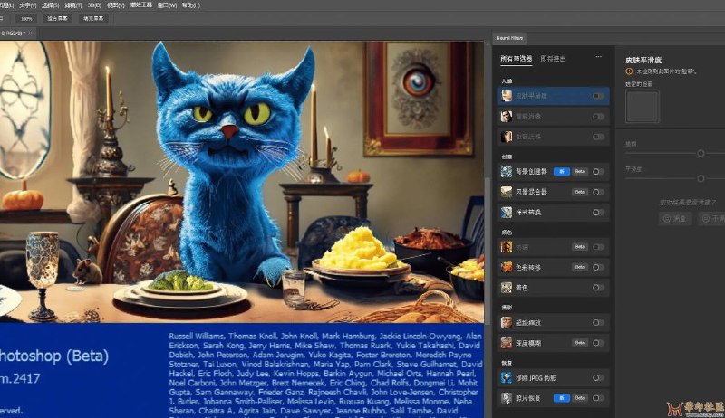Click the 协调 filter icon under 颜色
This screenshot has height=418, width=725.
(507, 247)
